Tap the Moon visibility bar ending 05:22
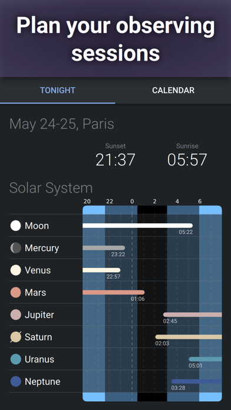231x410 pixels. [138, 226]
